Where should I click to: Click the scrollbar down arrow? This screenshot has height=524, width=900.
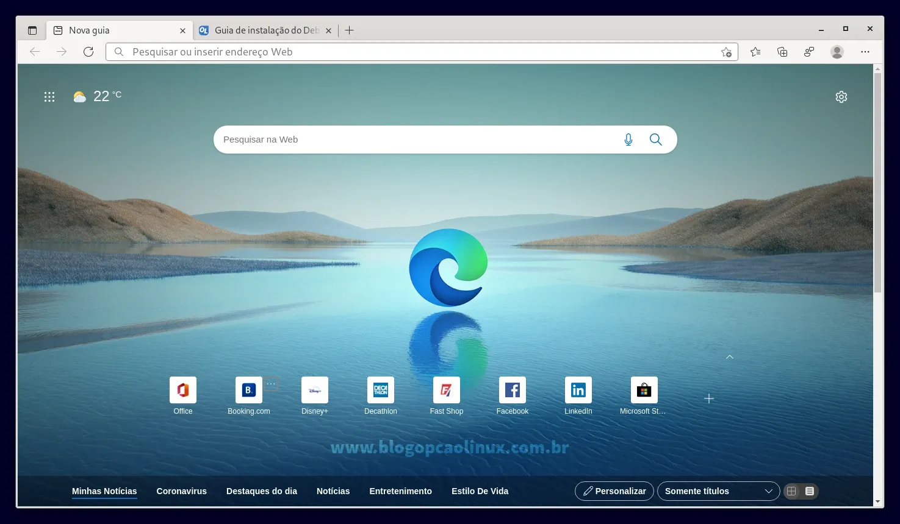[877, 502]
